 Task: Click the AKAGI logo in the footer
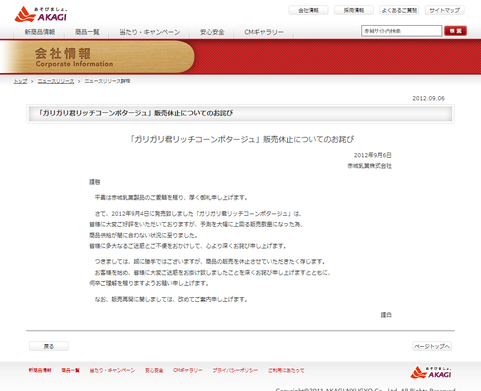(431, 372)
